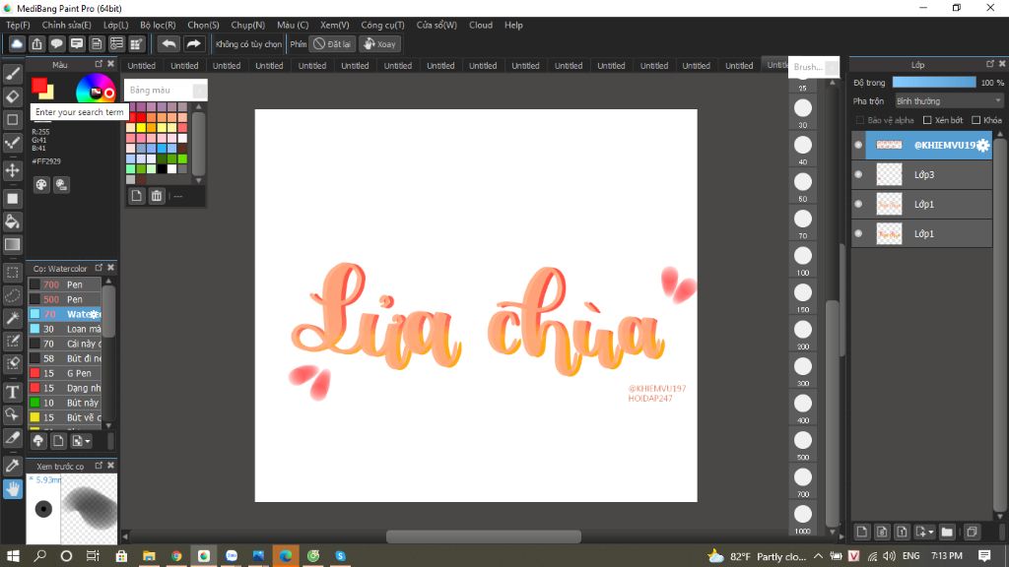Select the Magic Wand tool
The height and width of the screenshot is (567, 1009).
point(12,318)
